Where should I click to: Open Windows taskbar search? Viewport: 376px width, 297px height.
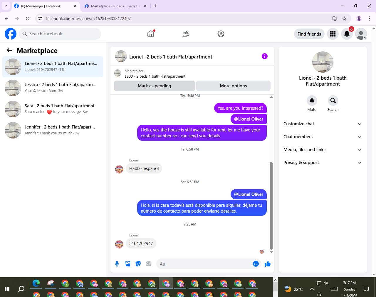coord(21,289)
